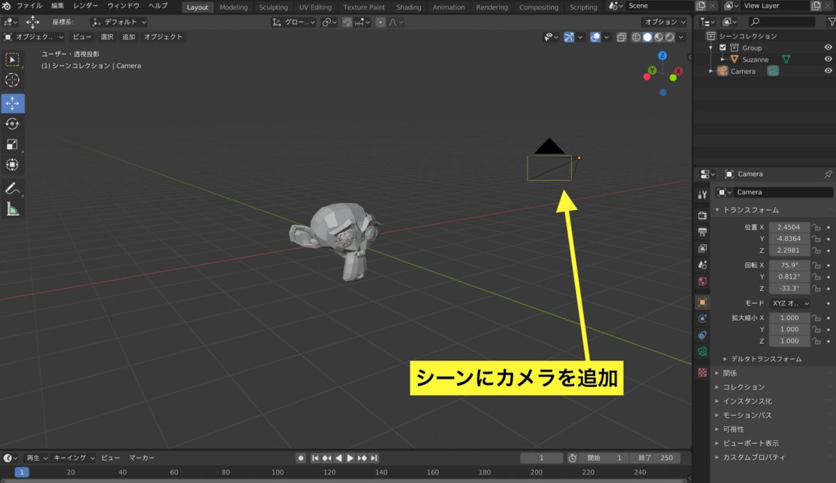Switch to rendered viewport shading

[669, 37]
